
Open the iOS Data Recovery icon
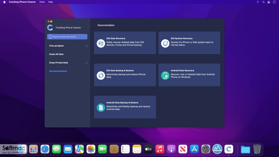click(101, 43)
